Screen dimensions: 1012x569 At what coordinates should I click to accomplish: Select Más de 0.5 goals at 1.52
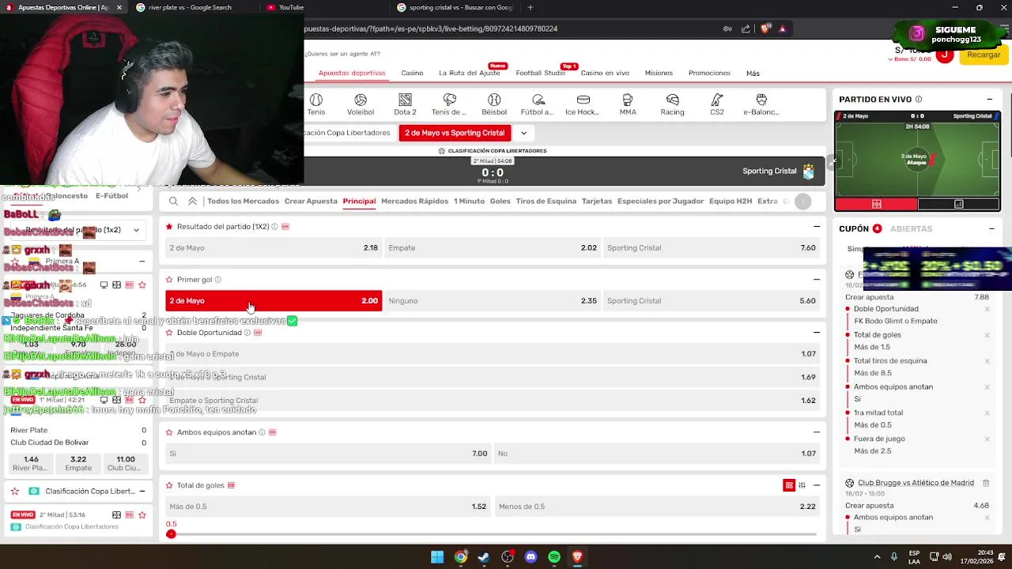[x=328, y=507]
